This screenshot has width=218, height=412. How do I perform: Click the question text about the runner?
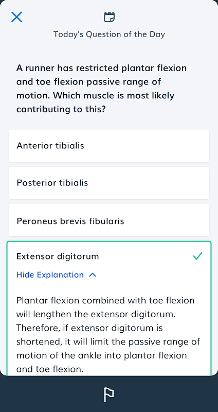click(x=101, y=89)
